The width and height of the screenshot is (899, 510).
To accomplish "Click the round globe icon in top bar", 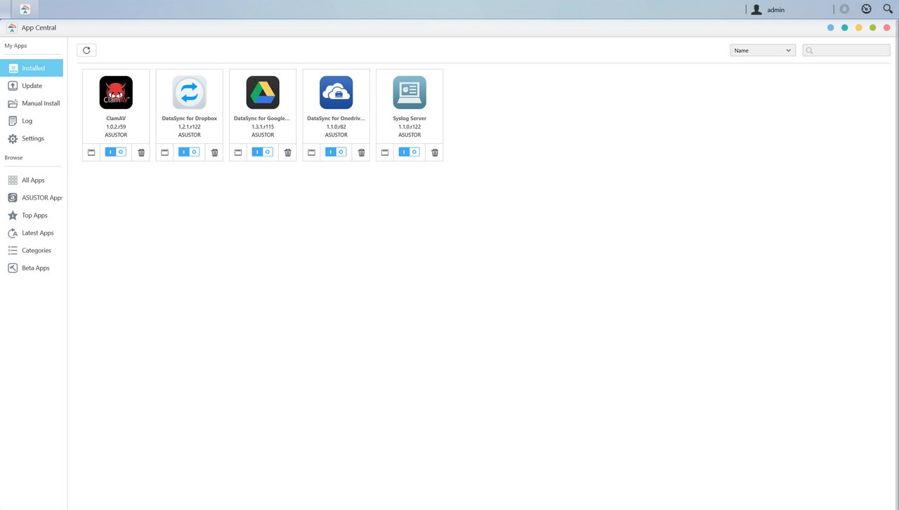I will click(x=867, y=9).
